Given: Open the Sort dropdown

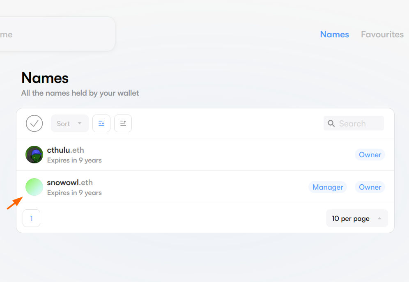Looking at the screenshot, I should pos(66,124).
